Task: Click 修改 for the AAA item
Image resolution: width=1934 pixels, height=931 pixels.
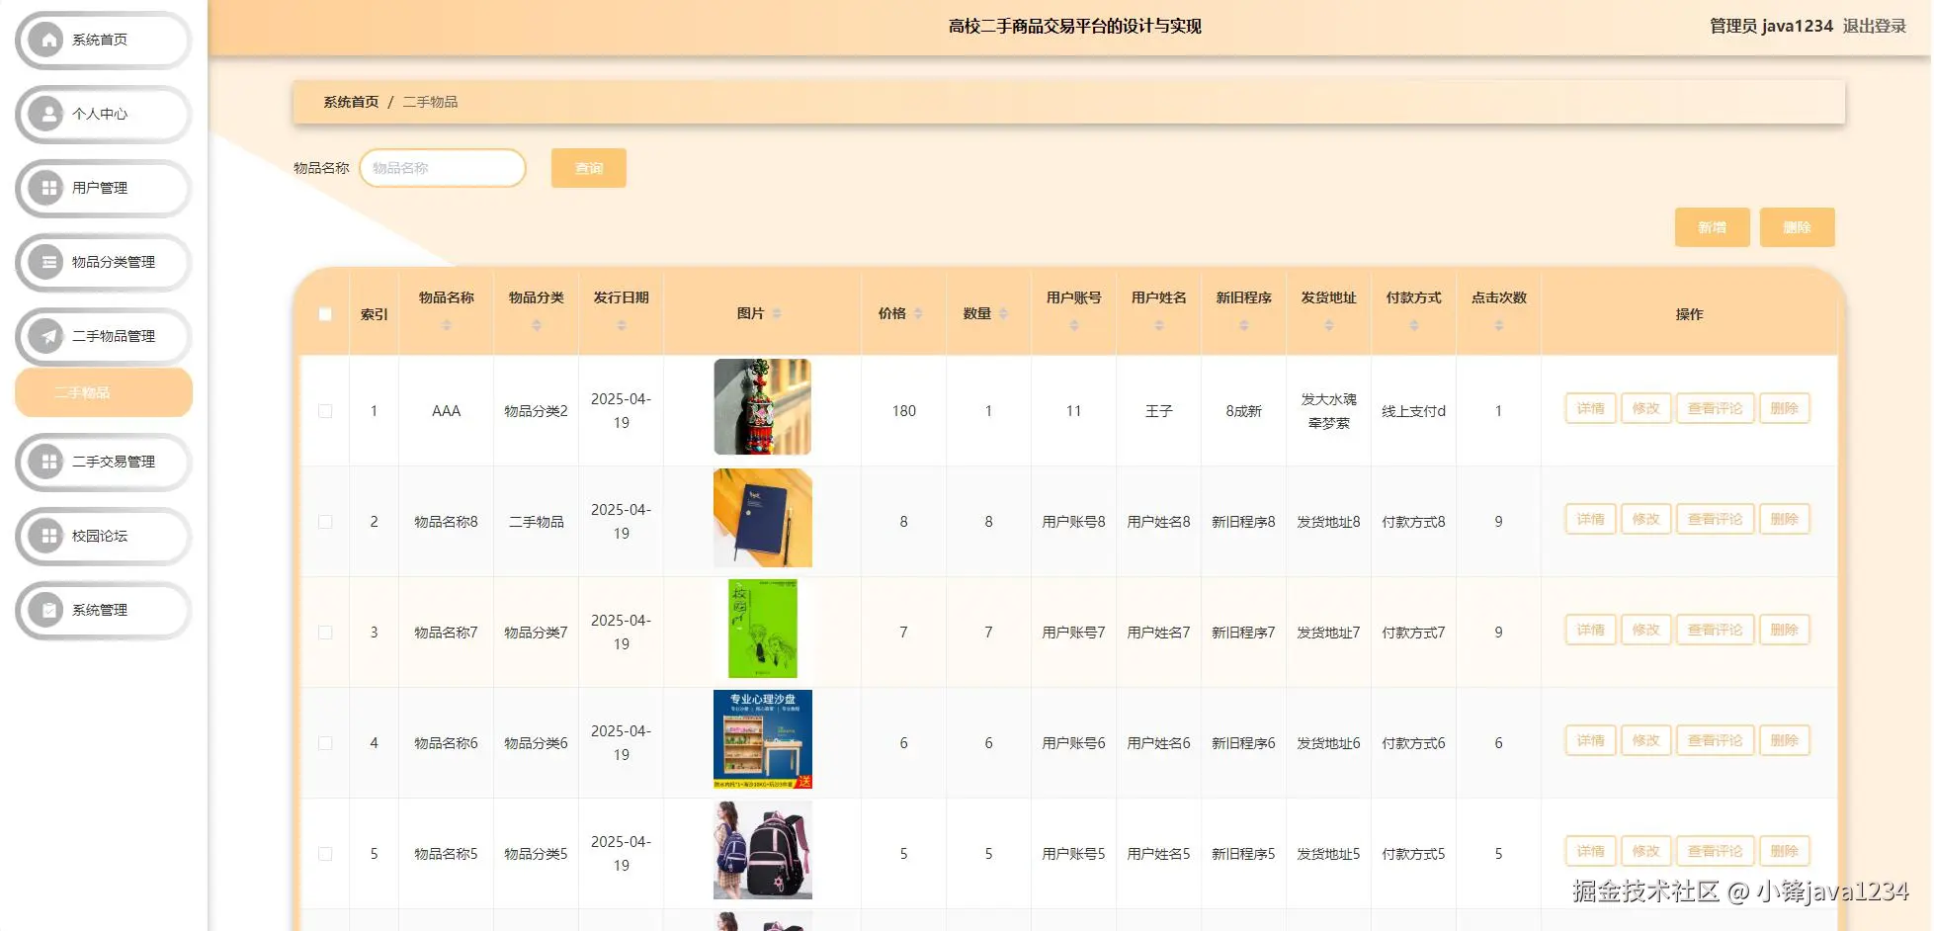Action: click(x=1646, y=408)
